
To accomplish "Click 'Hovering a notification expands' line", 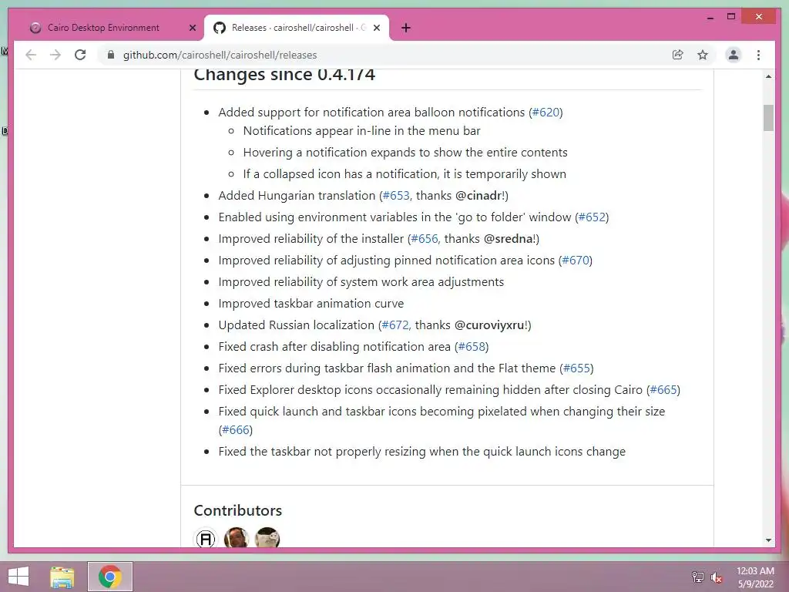I will [x=405, y=153].
